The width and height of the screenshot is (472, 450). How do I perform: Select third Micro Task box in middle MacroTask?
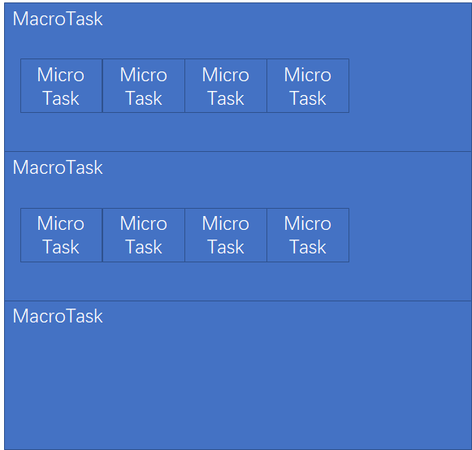click(x=226, y=235)
